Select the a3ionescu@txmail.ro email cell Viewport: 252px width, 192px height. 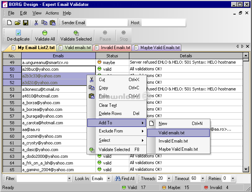tap(54, 89)
